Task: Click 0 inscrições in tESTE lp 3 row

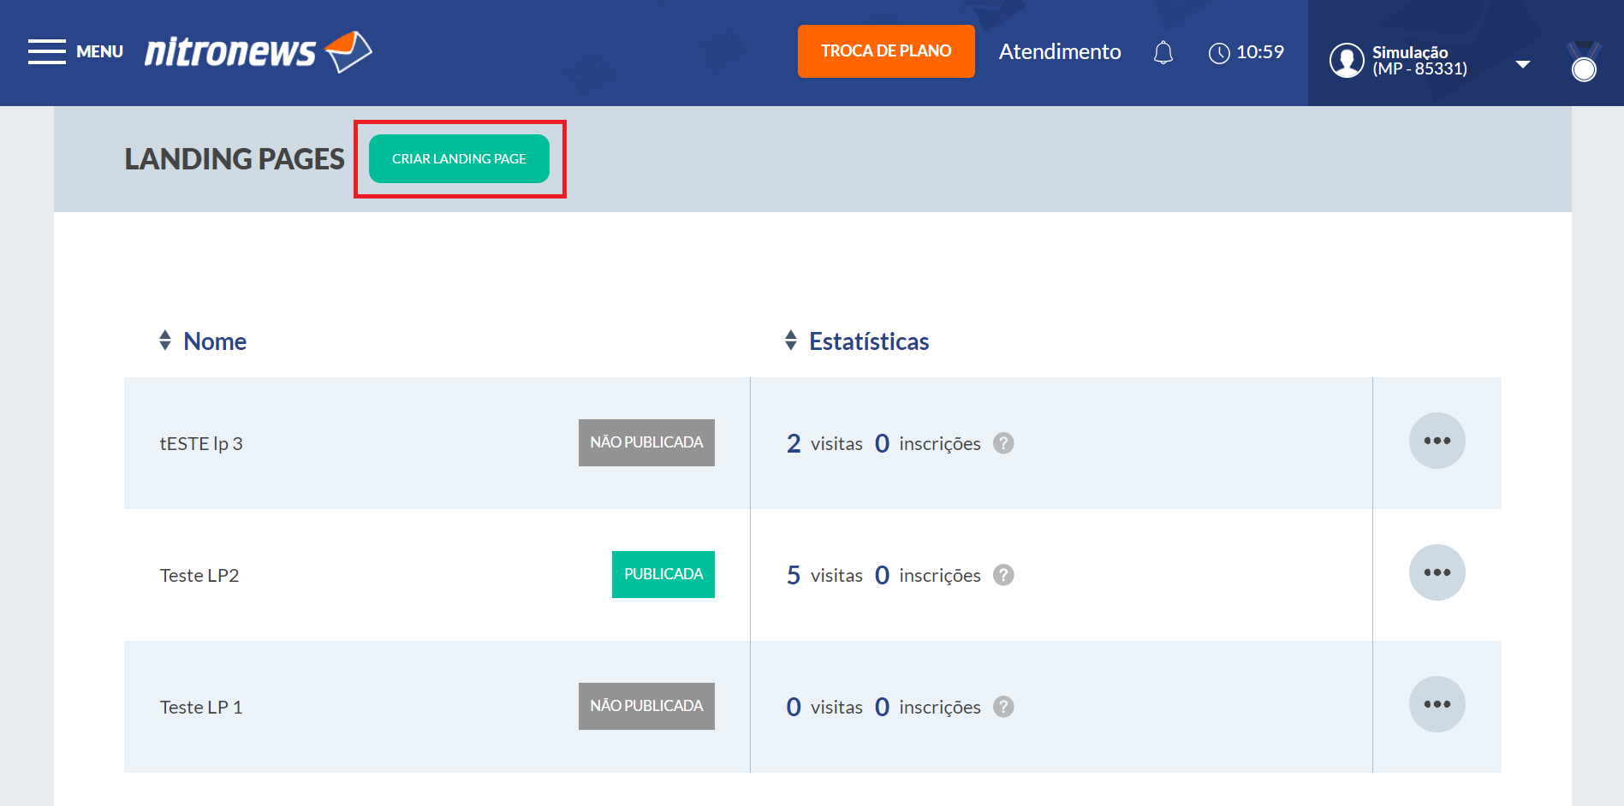Action: [x=928, y=443]
